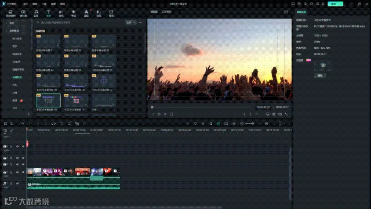371x209 pixels.
Task: Select the title template thumbnail with pink squares
Action: [x=76, y=100]
